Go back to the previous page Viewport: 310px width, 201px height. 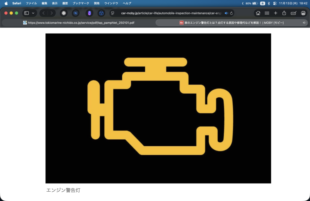click(x=44, y=13)
